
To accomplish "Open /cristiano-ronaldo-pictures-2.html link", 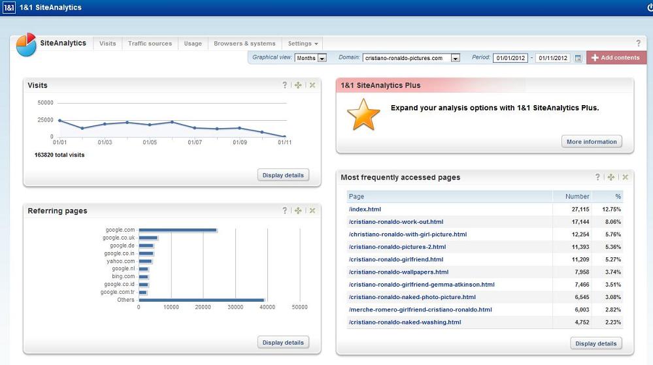I will point(397,247).
